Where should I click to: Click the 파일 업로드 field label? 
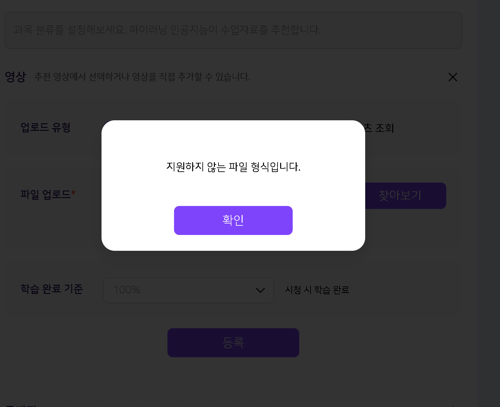(45, 194)
